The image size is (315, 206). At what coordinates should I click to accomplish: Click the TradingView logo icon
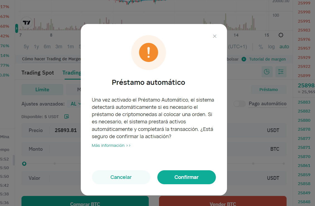[26, 23]
